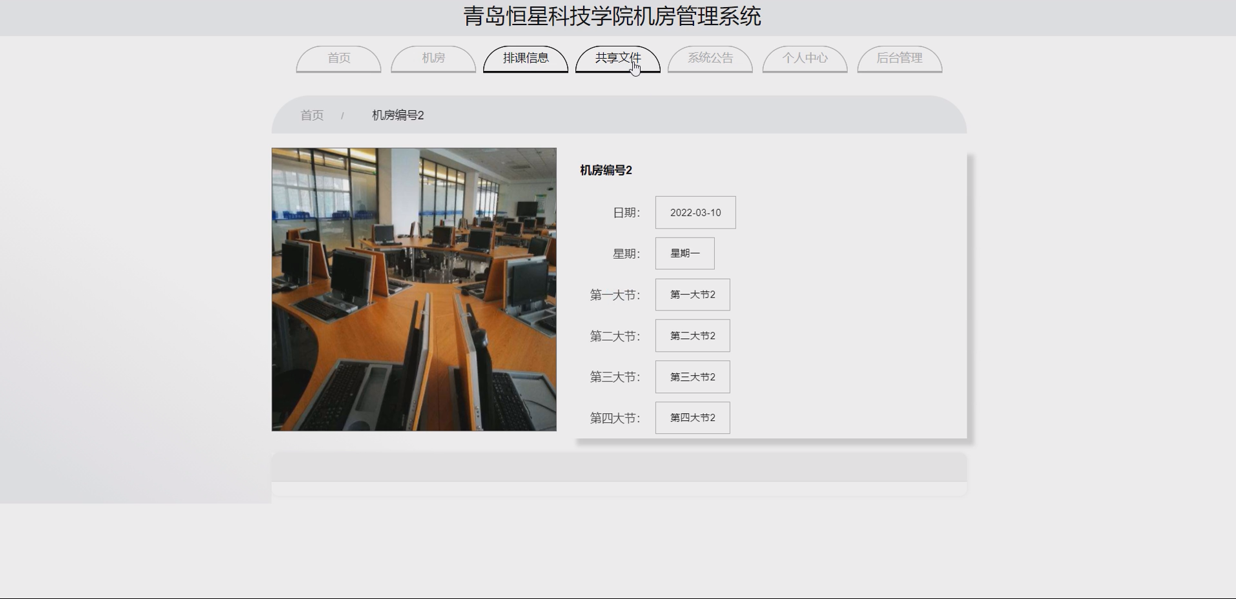
Task: Click the 第三大节: label
Action: coord(615,377)
